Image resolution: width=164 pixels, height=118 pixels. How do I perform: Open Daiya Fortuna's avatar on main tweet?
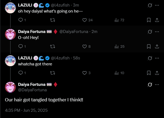[11, 87]
